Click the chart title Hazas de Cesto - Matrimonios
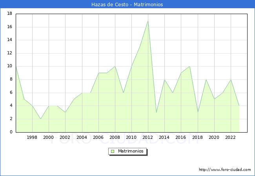The image size is (255, 176). [x=127, y=5]
